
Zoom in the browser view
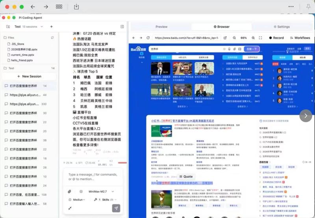tap(253, 38)
